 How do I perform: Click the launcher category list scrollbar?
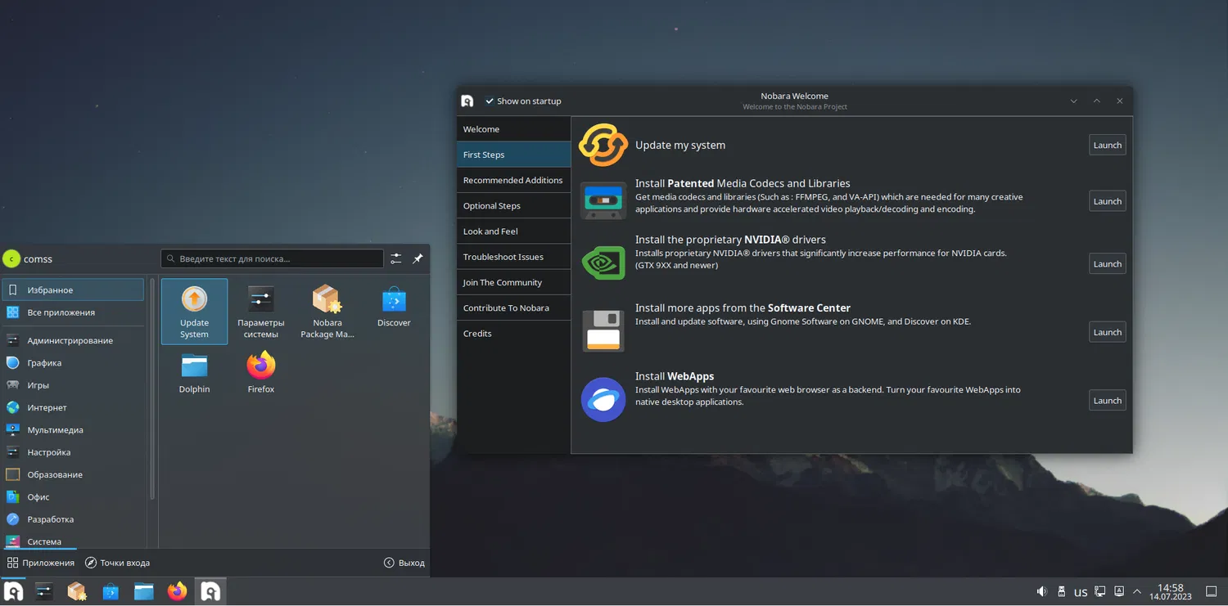click(x=152, y=388)
